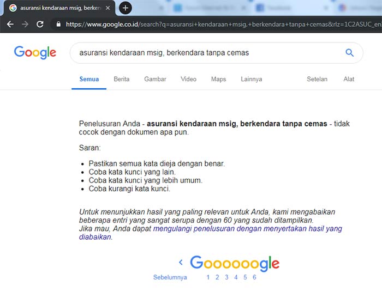Click the browser back arrow
This screenshot has height=298, width=382.
pos(10,24)
